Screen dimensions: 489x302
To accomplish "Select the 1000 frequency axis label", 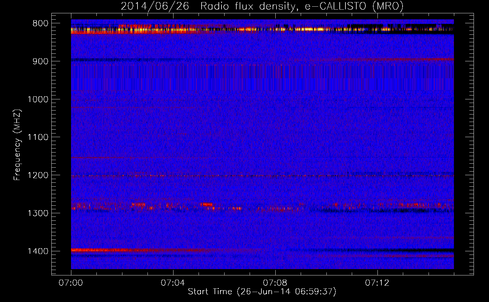I will [38, 99].
